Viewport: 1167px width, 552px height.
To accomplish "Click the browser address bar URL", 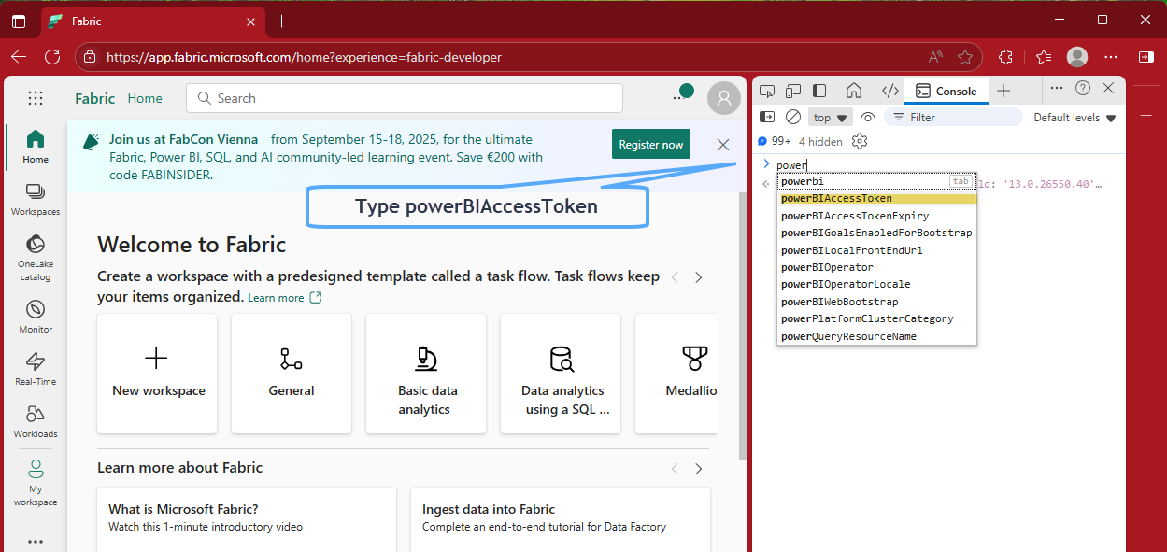I will pyautogui.click(x=304, y=57).
